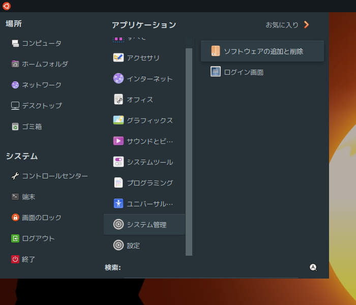This screenshot has height=305, width=356.
Task: Click デスクトップ text label
Action: (42, 106)
